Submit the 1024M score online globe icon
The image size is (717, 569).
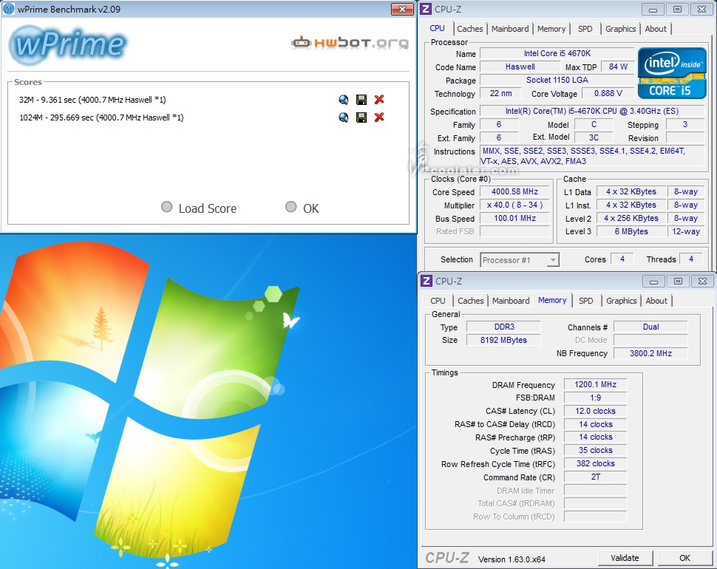click(x=344, y=117)
